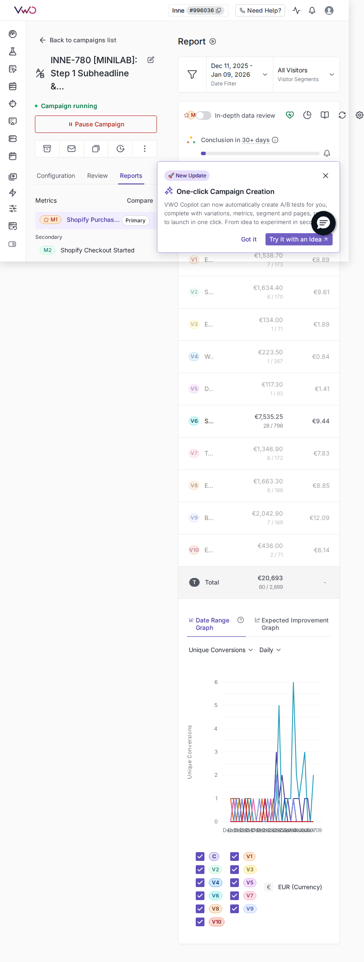
Task: Click the refresh report icon
Action: coord(342,115)
